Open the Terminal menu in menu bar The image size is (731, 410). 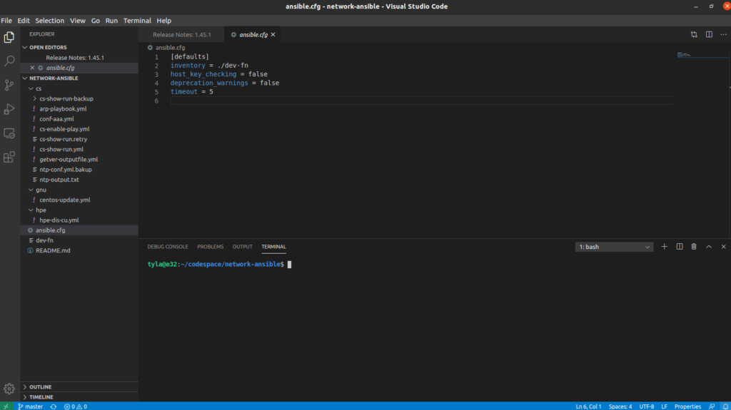pyautogui.click(x=137, y=21)
